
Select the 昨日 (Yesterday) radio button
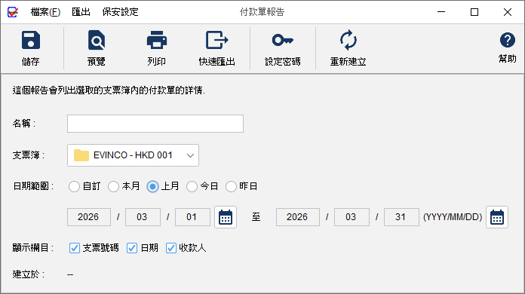[231, 186]
